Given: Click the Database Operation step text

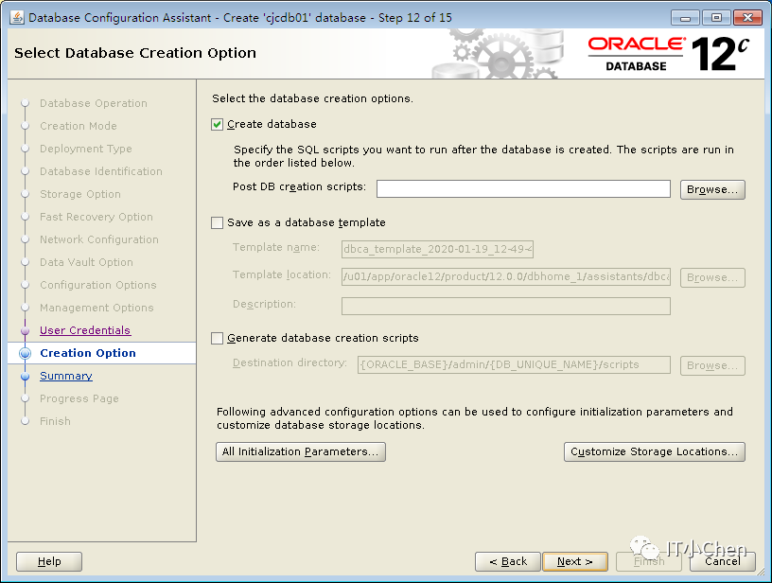Looking at the screenshot, I should 94,103.
